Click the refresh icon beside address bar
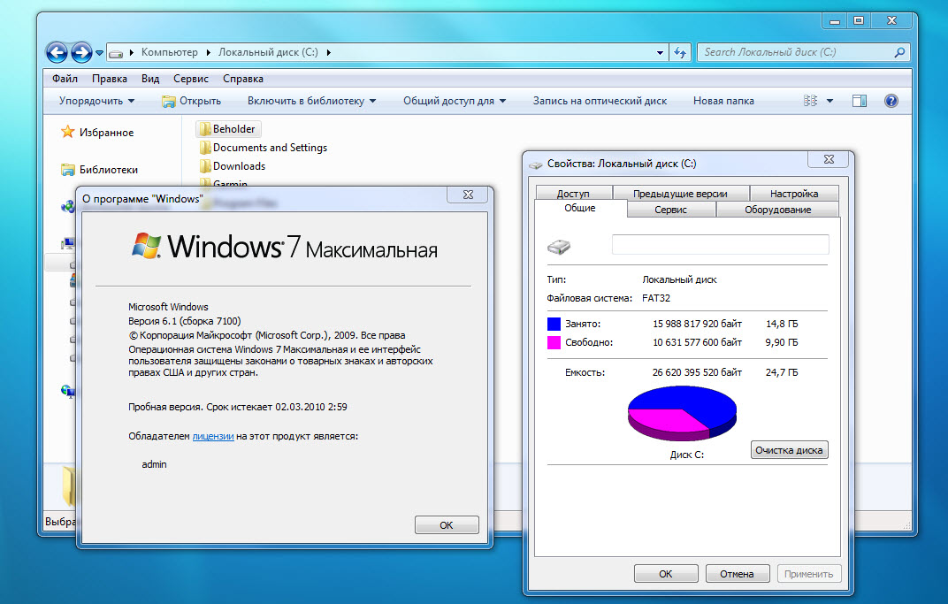The image size is (948, 604). tap(680, 52)
